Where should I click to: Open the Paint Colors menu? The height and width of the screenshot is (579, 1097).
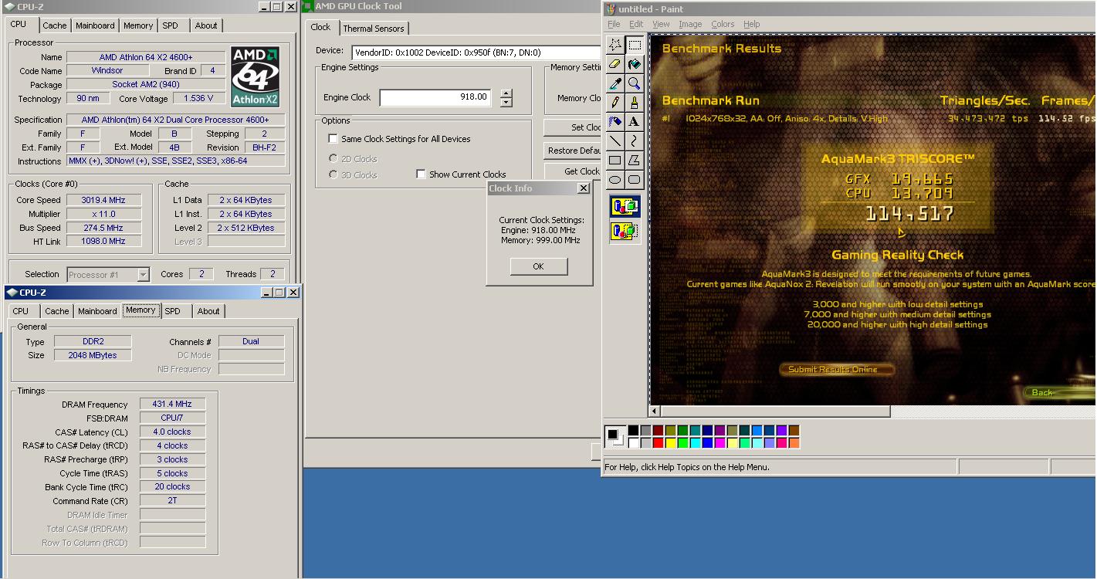point(723,24)
